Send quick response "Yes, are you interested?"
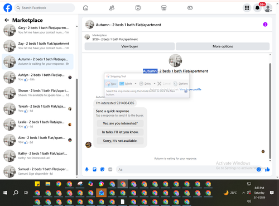Image resolution: width=279 pixels, height=206 pixels. coord(120,123)
